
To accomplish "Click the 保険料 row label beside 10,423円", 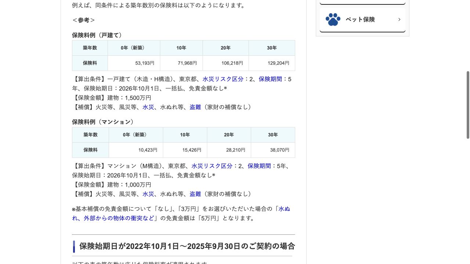I will pyautogui.click(x=91, y=150).
